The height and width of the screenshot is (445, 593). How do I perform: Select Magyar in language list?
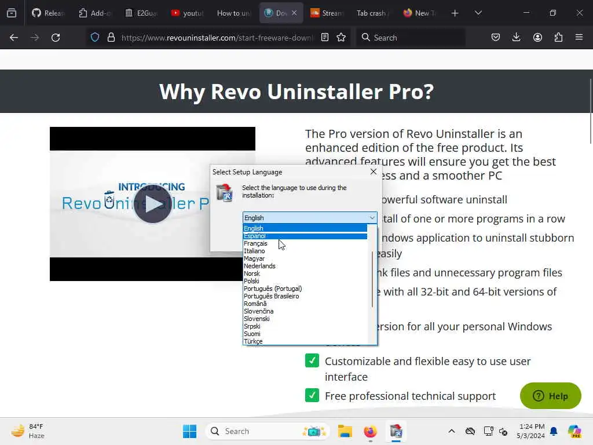pos(305,258)
